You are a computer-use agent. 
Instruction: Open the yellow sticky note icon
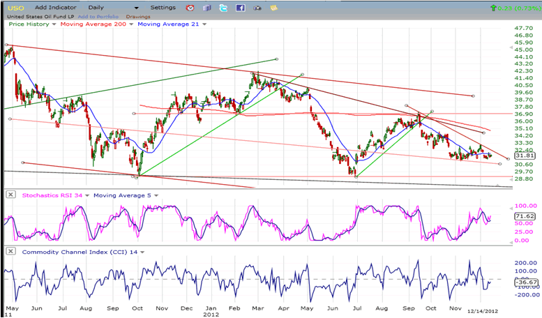click(273, 8)
